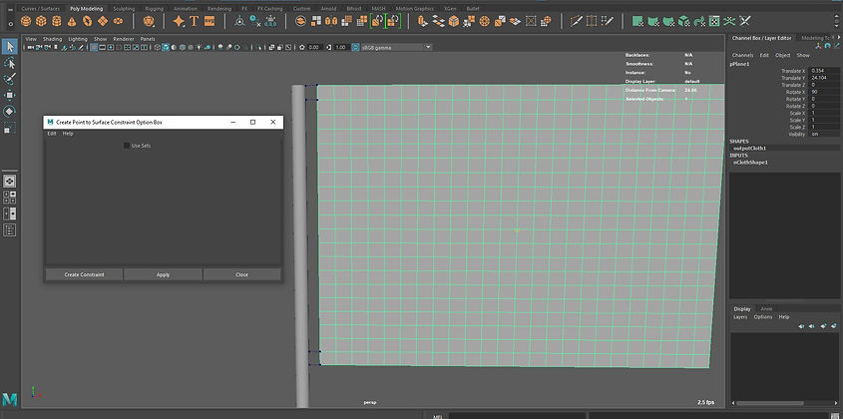Viewport: 843px width, 419px height.
Task: Open the Poly Modeling shelf tab
Action: (x=86, y=9)
